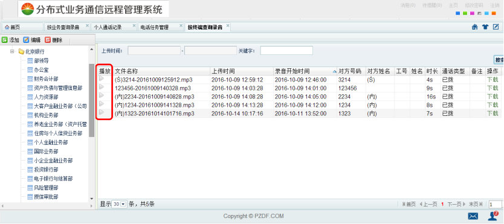The width and height of the screenshot is (504, 224).
Task: Click the icon beside 投资银行部
Action: coord(30,170)
